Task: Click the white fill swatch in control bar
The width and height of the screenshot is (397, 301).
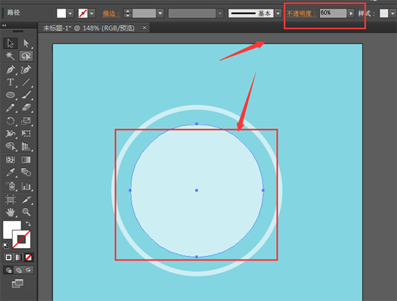Action: 62,13
